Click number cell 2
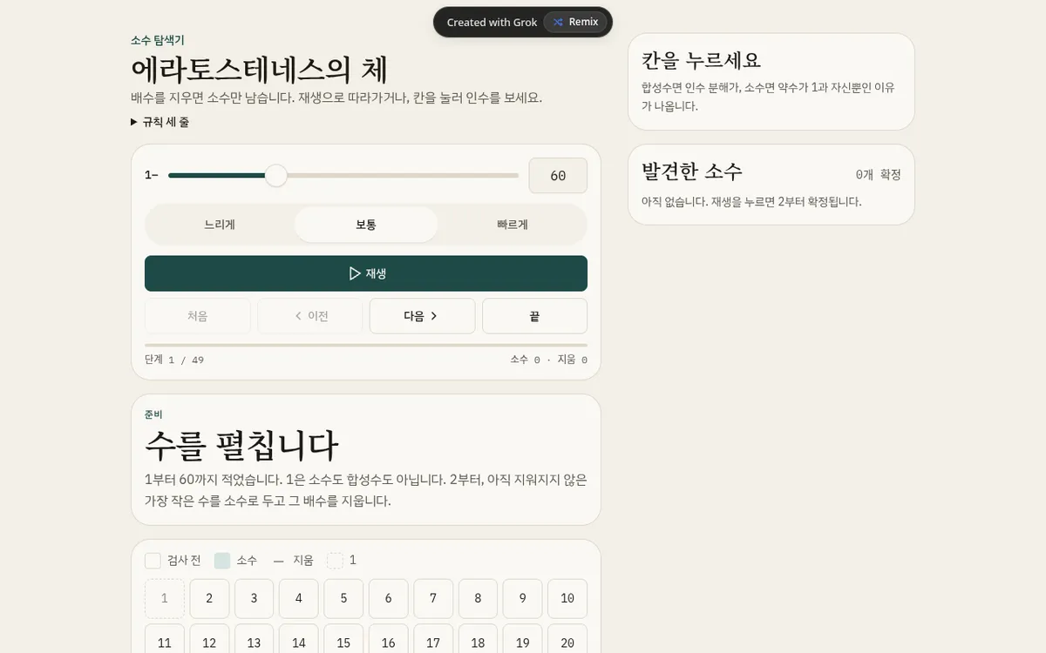The image size is (1046, 653). (209, 598)
